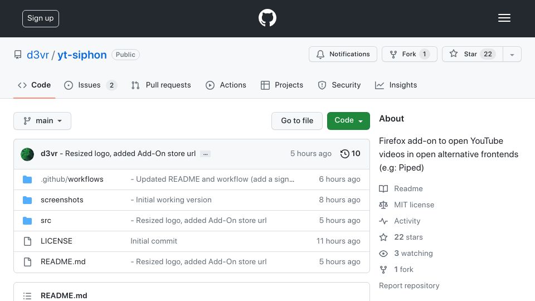Open README.md in the file list
The image size is (535, 301).
point(63,262)
